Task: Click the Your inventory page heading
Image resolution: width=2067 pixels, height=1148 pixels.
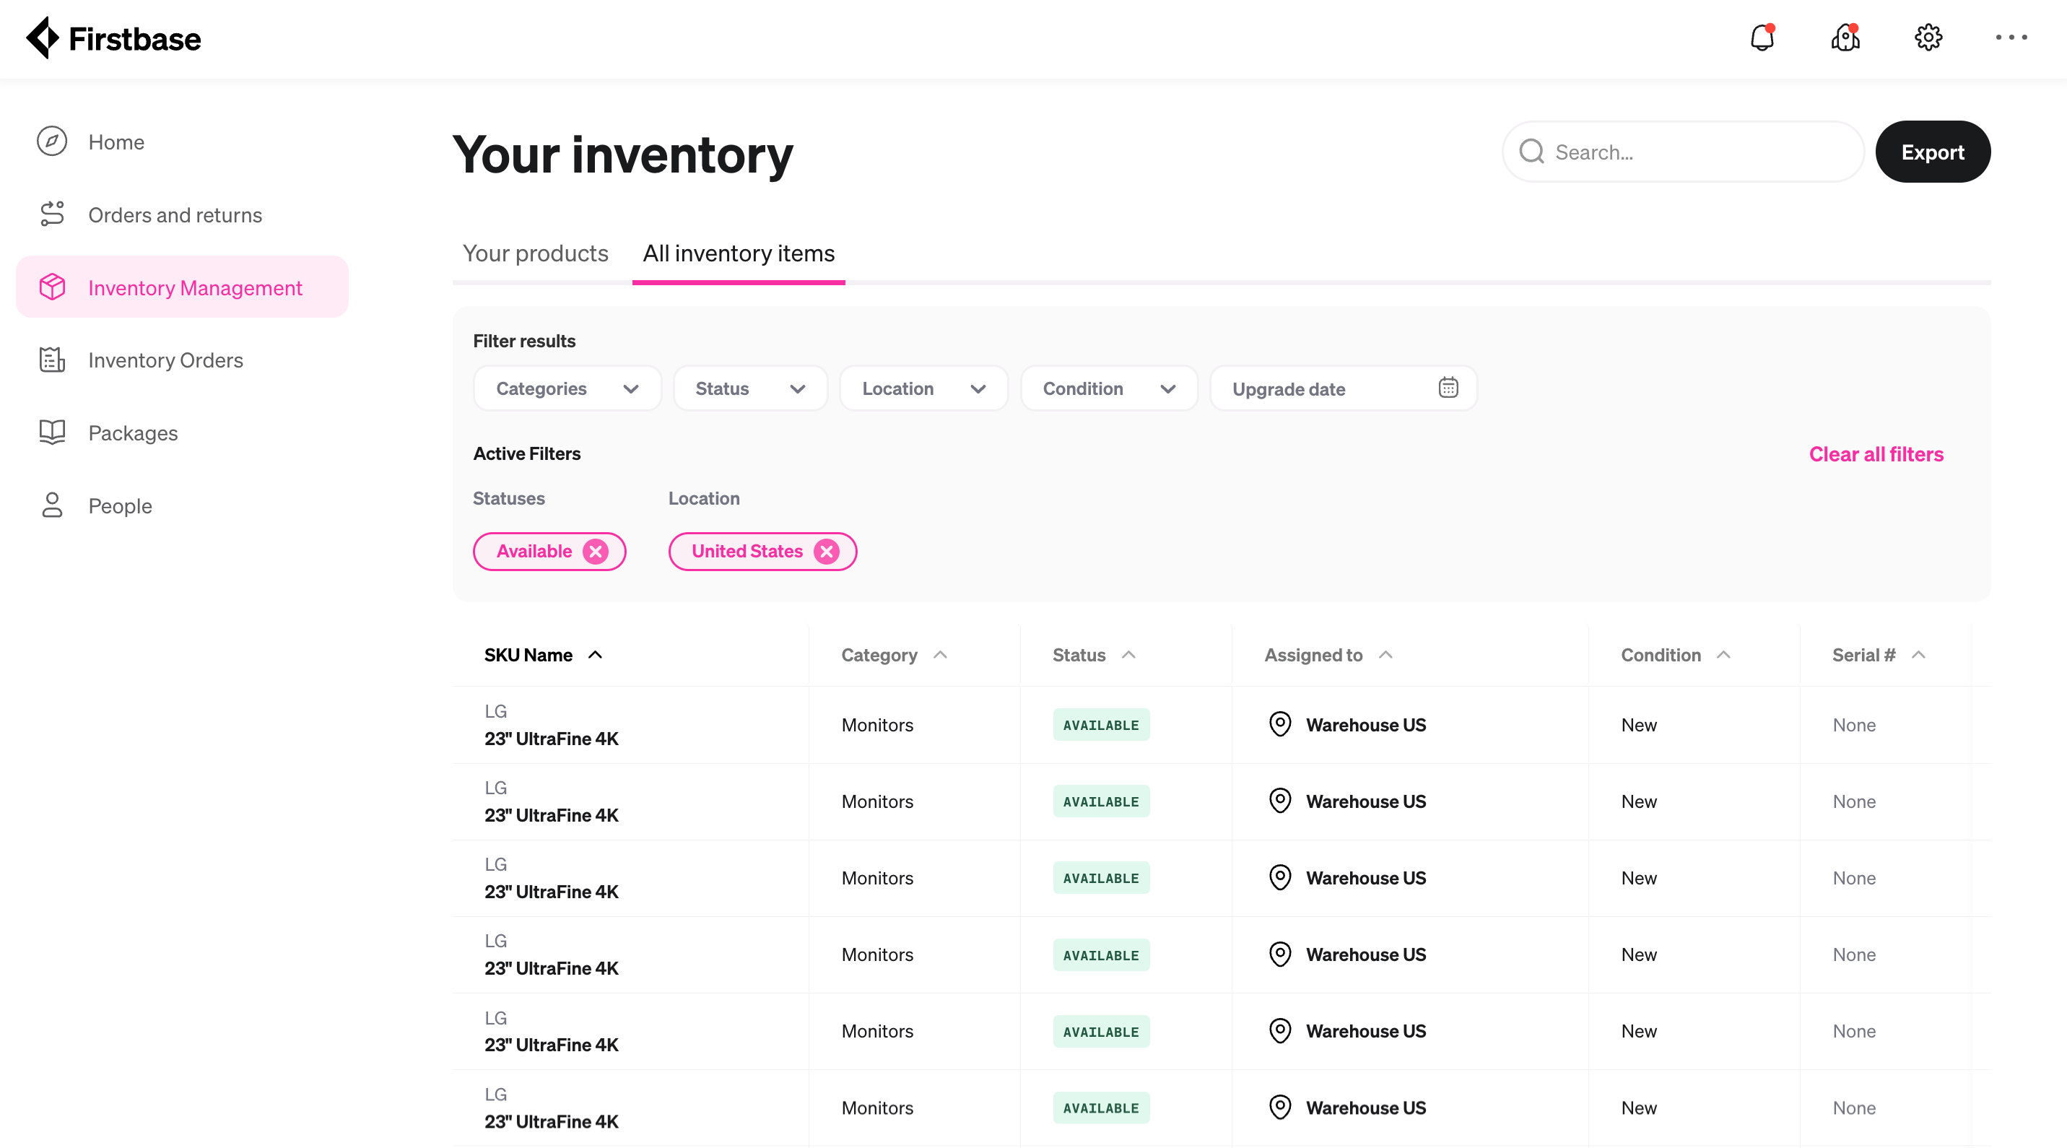Action: (x=622, y=153)
